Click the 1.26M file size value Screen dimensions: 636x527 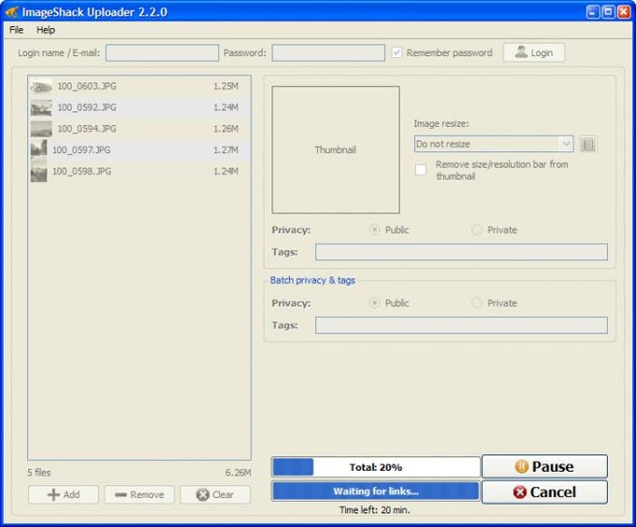pyautogui.click(x=226, y=129)
